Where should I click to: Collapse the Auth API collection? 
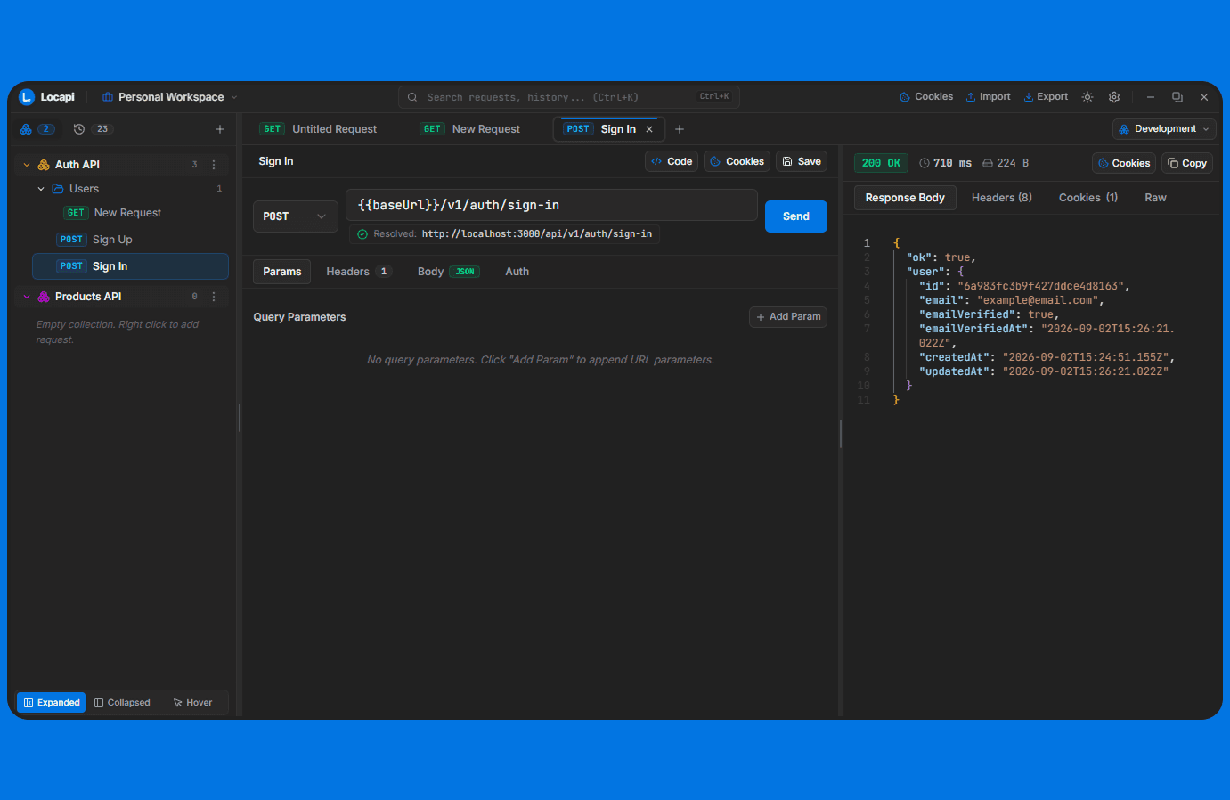point(27,165)
